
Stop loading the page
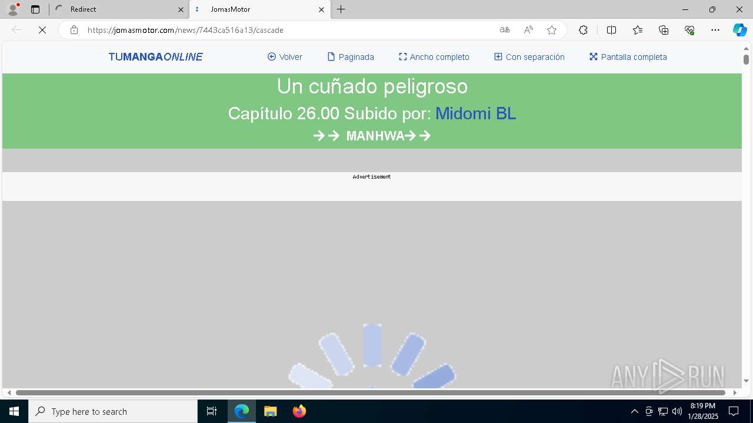42,30
